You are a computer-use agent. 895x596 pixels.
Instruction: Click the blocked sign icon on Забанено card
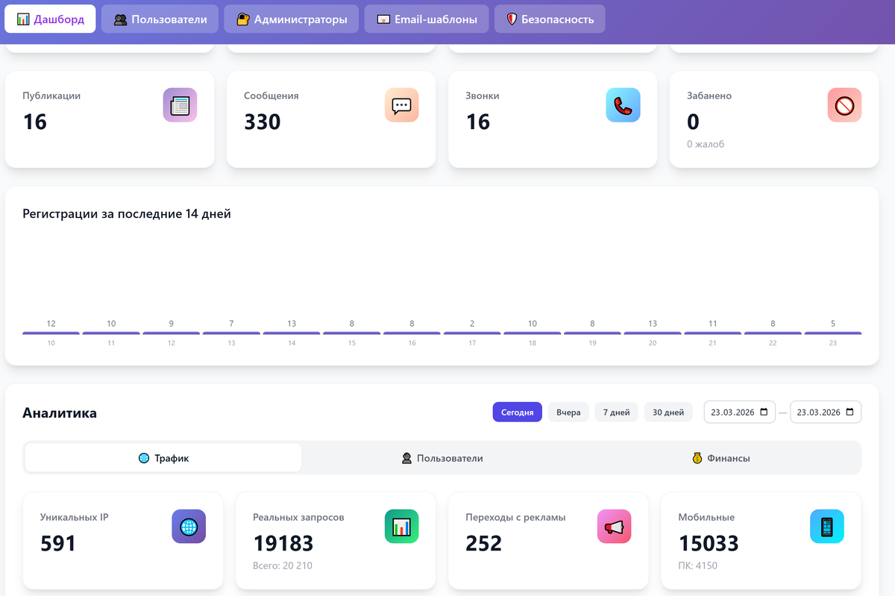(844, 105)
